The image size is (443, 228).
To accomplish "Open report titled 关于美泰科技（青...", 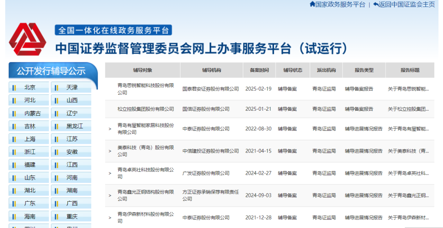I will [x=408, y=151].
